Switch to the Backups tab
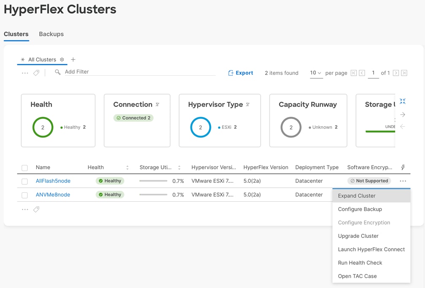Viewport: 425px width, 288px height. tap(51, 34)
